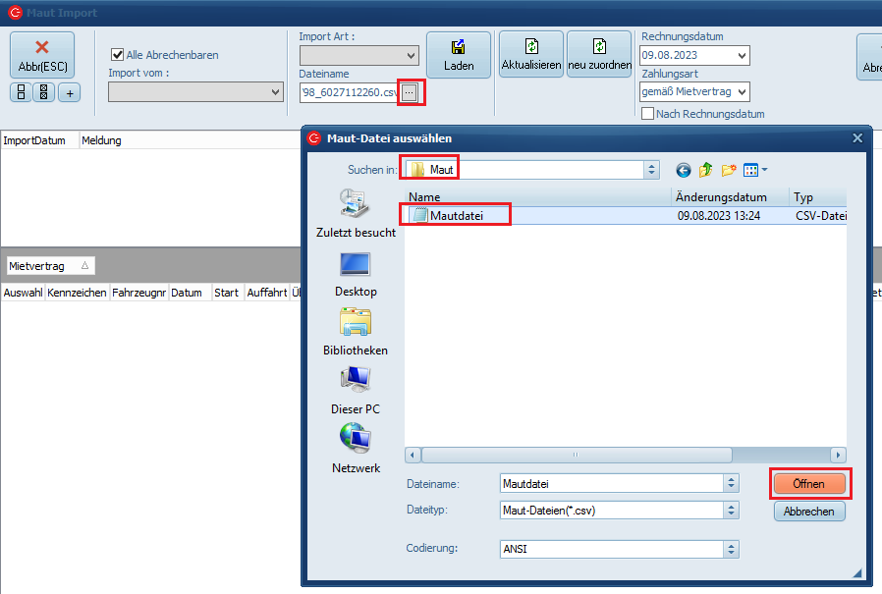The height and width of the screenshot is (594, 882).
Task: Sort file list by Änderungsdatum column
Action: pos(730,197)
